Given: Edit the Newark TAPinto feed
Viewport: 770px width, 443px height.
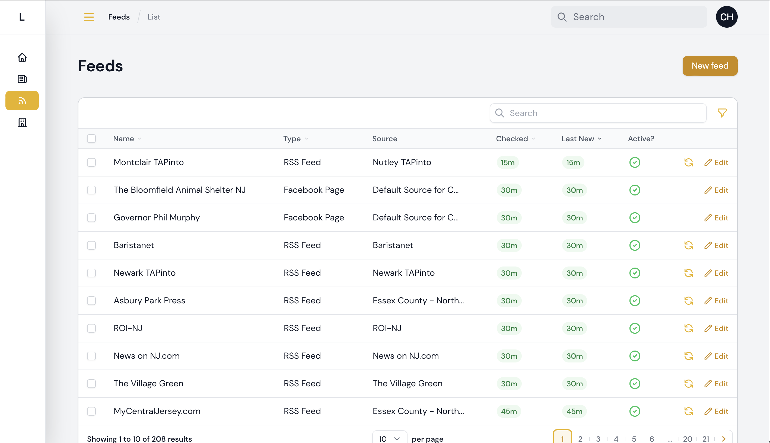Looking at the screenshot, I should click(x=716, y=273).
